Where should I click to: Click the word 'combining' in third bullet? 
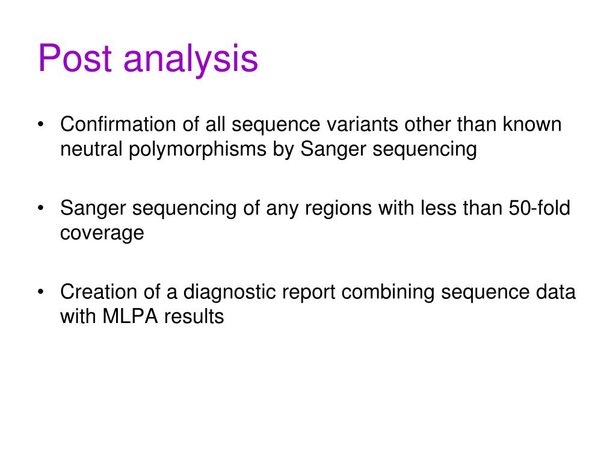tap(388, 292)
